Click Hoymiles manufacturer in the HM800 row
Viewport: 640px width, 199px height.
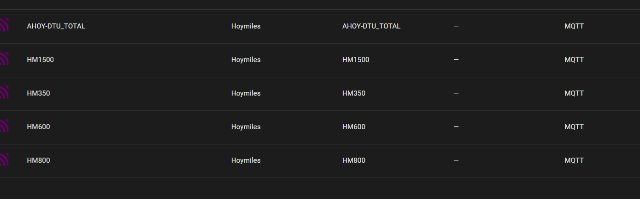[x=246, y=160]
